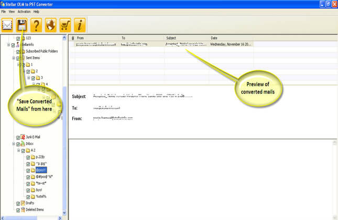Viewport: 338px width, 220px height.
Task: Click the Drafts folder icon
Action: 23,203
